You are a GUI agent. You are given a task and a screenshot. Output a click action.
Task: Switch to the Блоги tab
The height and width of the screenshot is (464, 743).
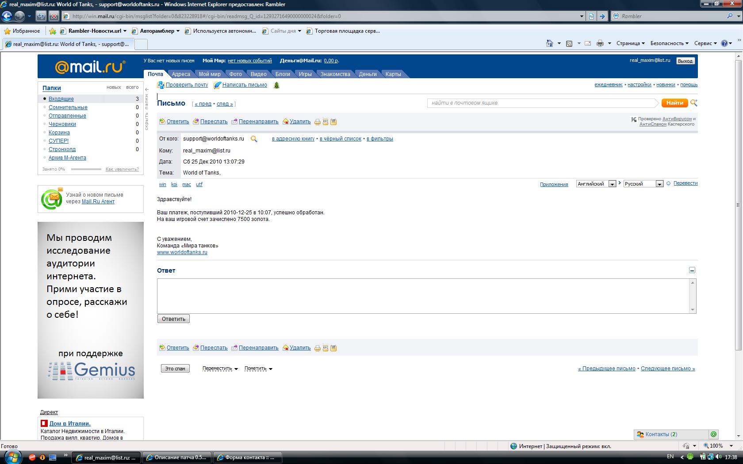click(x=283, y=74)
